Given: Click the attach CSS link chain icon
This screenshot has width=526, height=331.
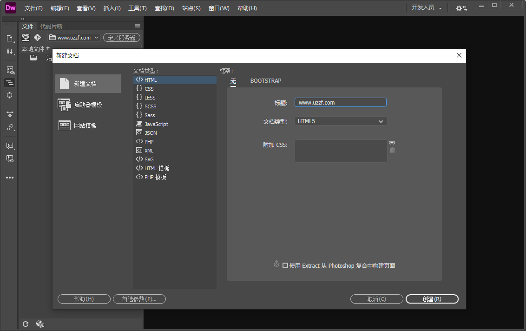Looking at the screenshot, I should (392, 143).
